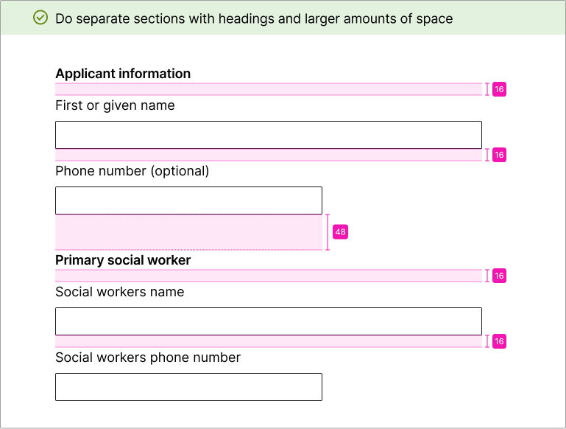Focus the First or given name field

pos(268,135)
